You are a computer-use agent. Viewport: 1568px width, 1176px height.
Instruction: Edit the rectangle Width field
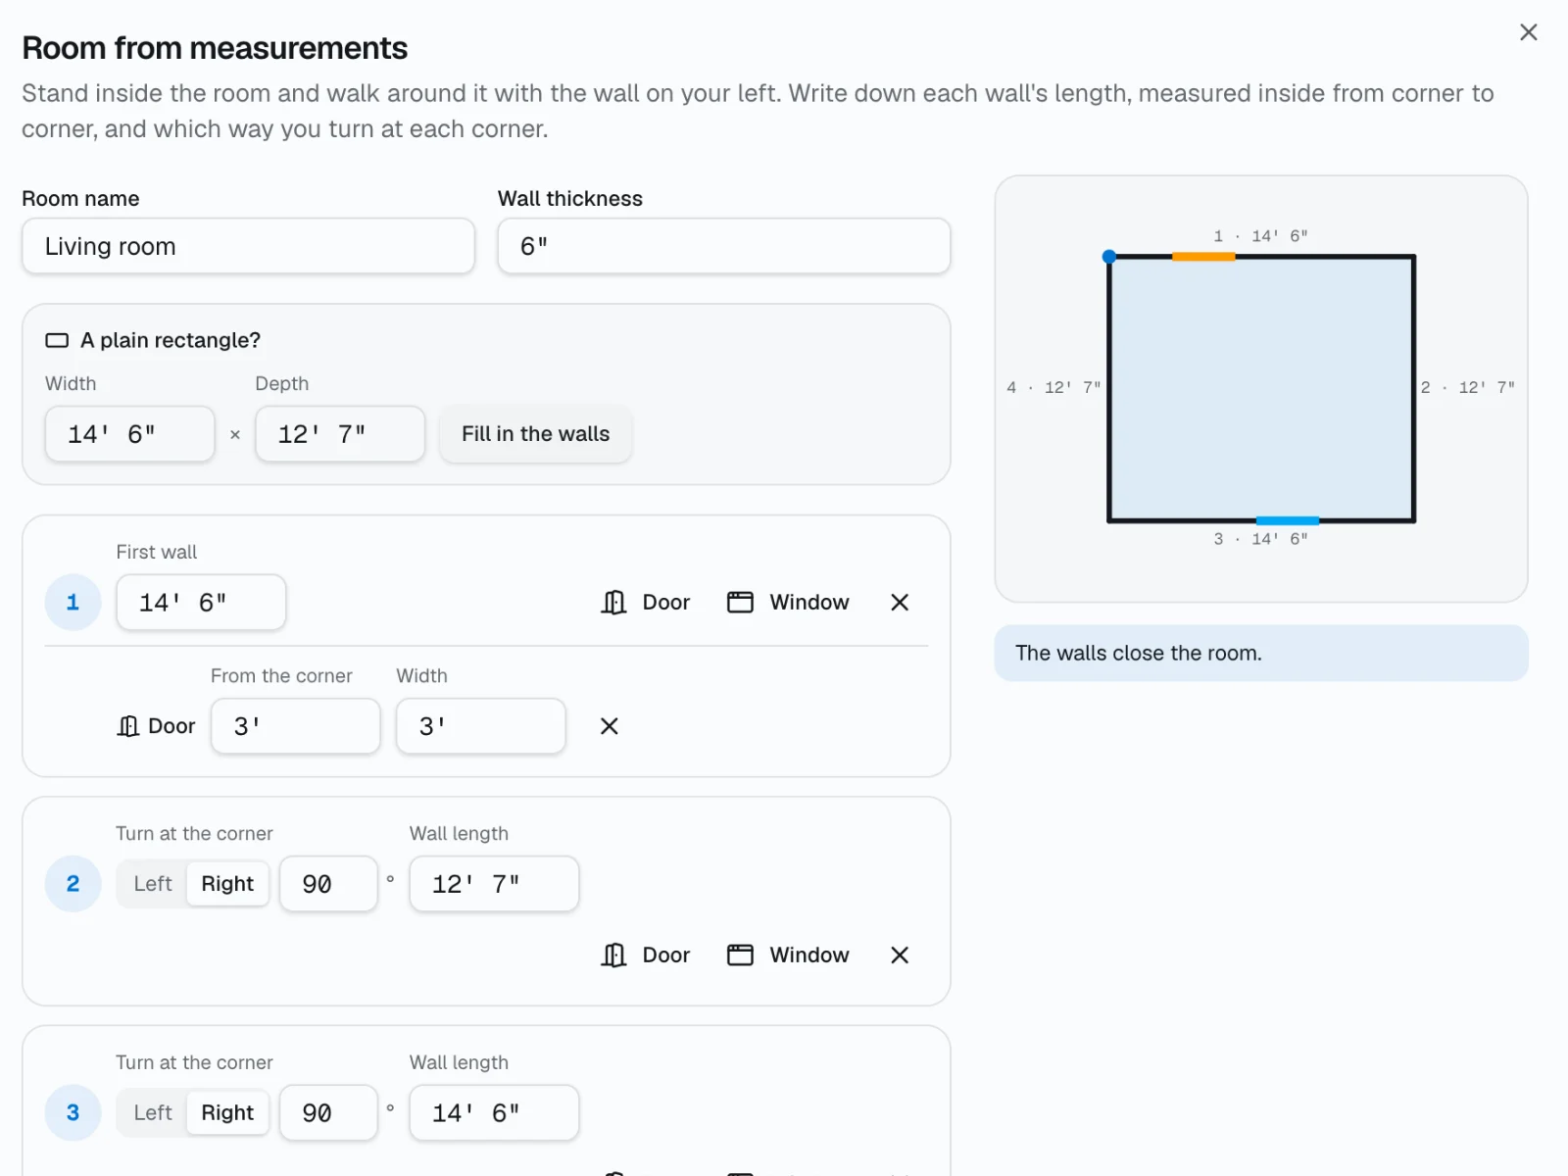129,434
